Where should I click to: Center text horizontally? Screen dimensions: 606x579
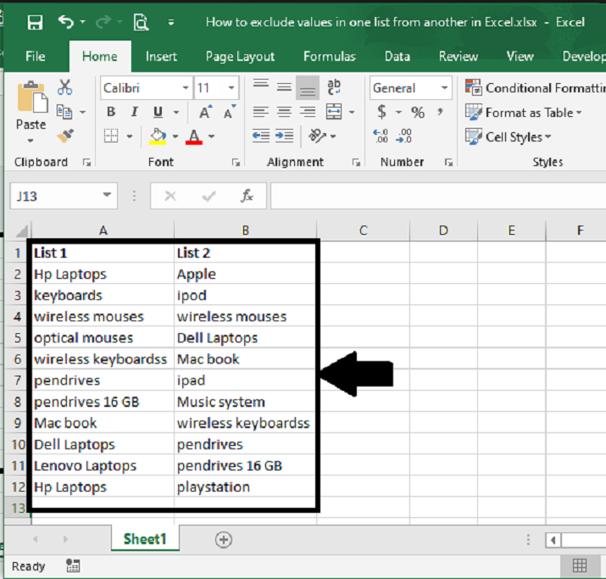pyautogui.click(x=284, y=112)
